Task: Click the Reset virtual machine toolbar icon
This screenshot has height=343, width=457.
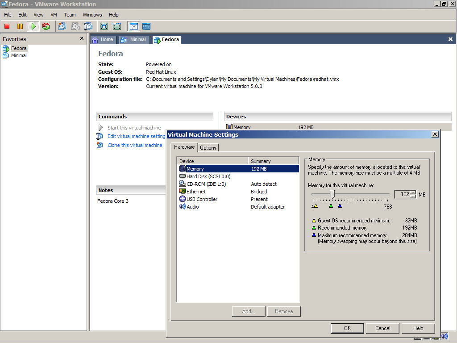Action: [46, 26]
